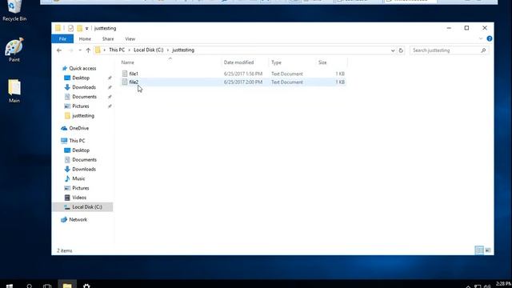Select the file2 text document

coord(134,82)
